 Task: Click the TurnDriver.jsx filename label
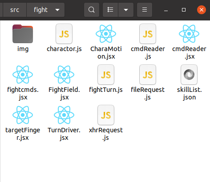click(64, 134)
